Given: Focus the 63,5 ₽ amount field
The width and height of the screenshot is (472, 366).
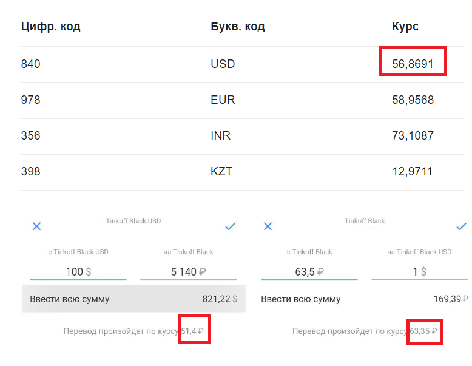Looking at the screenshot, I should click(309, 272).
